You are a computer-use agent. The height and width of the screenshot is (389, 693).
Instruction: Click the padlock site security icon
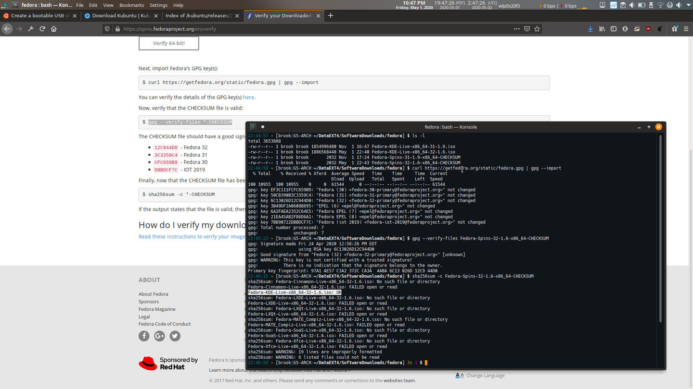pyautogui.click(x=117, y=29)
